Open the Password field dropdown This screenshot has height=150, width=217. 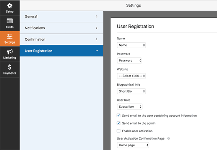129,61
